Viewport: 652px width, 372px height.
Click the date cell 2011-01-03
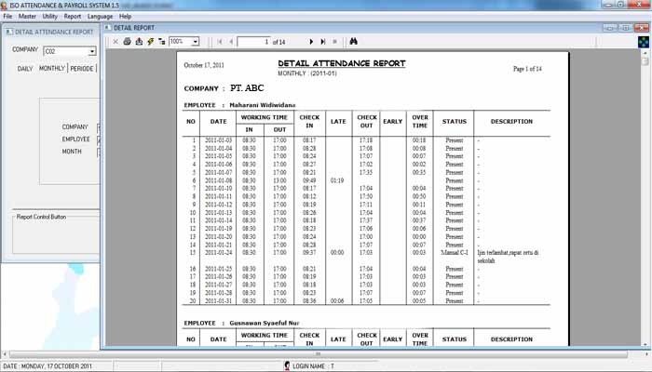218,140
